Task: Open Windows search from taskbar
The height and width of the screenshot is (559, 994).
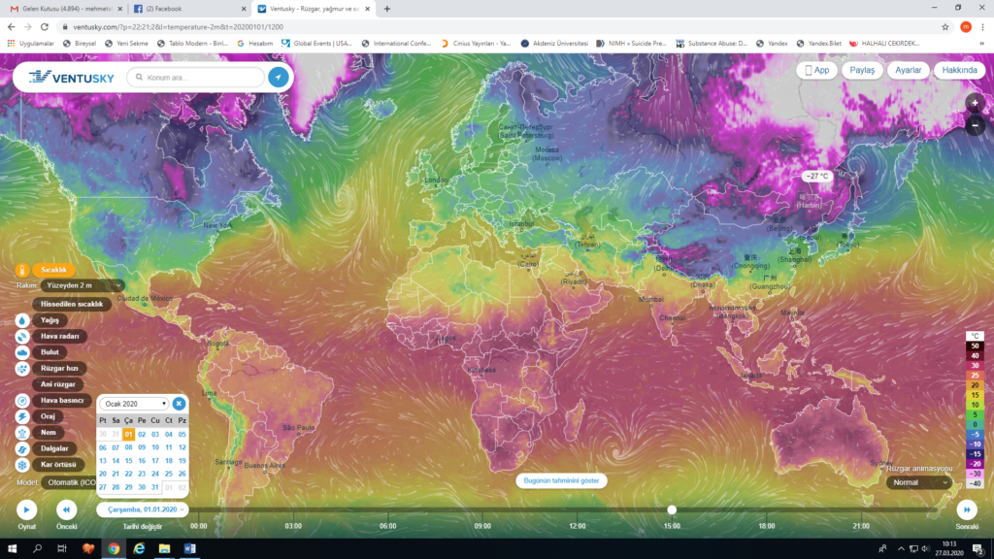Action: (x=38, y=549)
